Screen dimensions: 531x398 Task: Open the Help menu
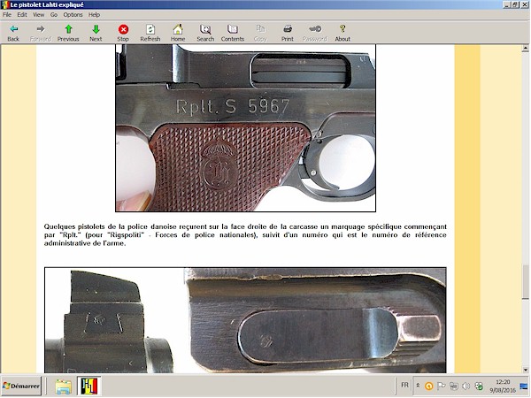point(94,14)
